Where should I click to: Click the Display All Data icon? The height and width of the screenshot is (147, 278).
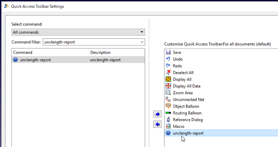(168, 86)
